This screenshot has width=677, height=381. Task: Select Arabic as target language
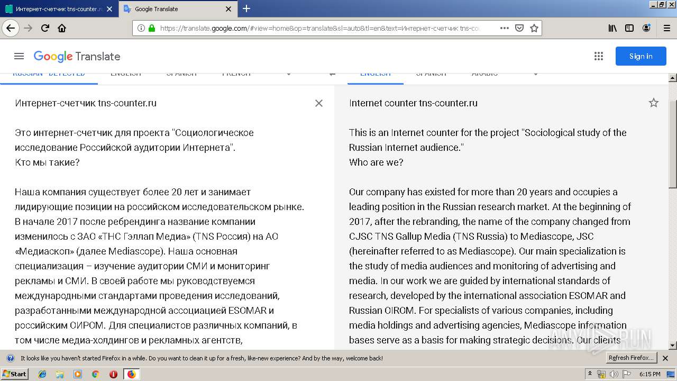pyautogui.click(x=484, y=74)
